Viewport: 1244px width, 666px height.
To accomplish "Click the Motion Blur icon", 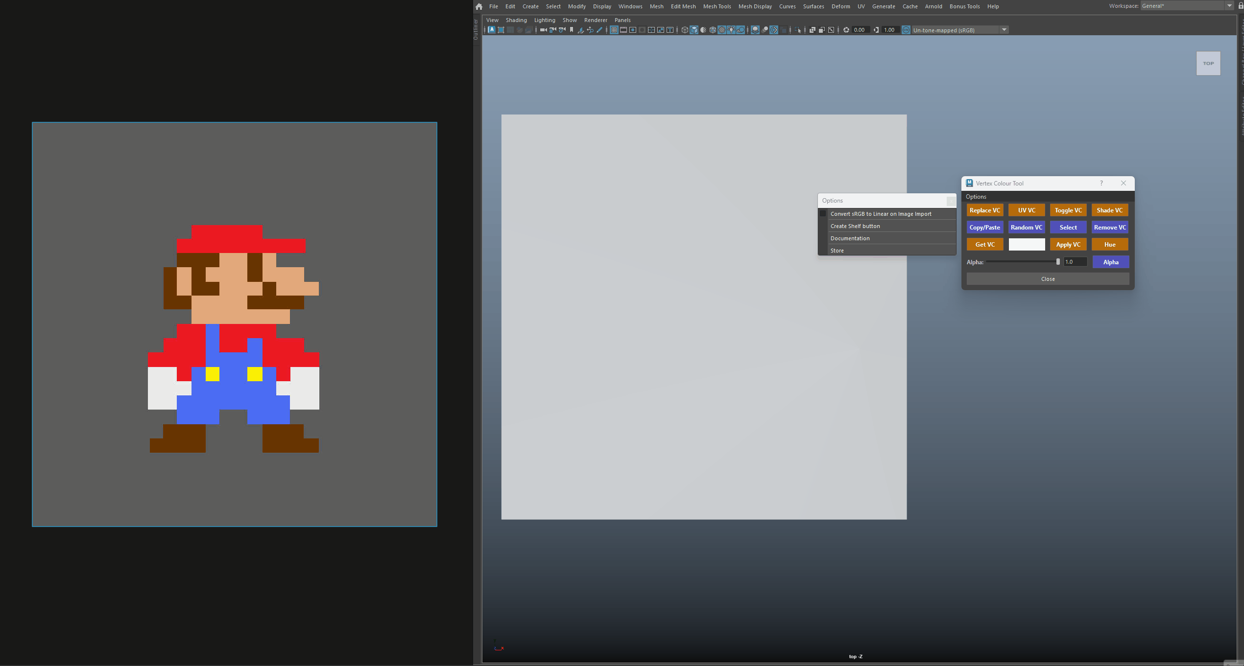I will coord(765,30).
